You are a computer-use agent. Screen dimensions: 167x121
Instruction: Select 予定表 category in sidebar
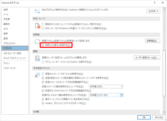point(15,19)
